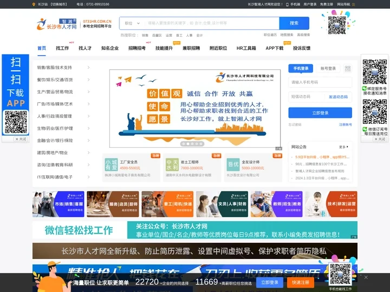This screenshot has width=390, height=292.
Task: Open 投诉反馈 navigation item
Action: point(302,48)
